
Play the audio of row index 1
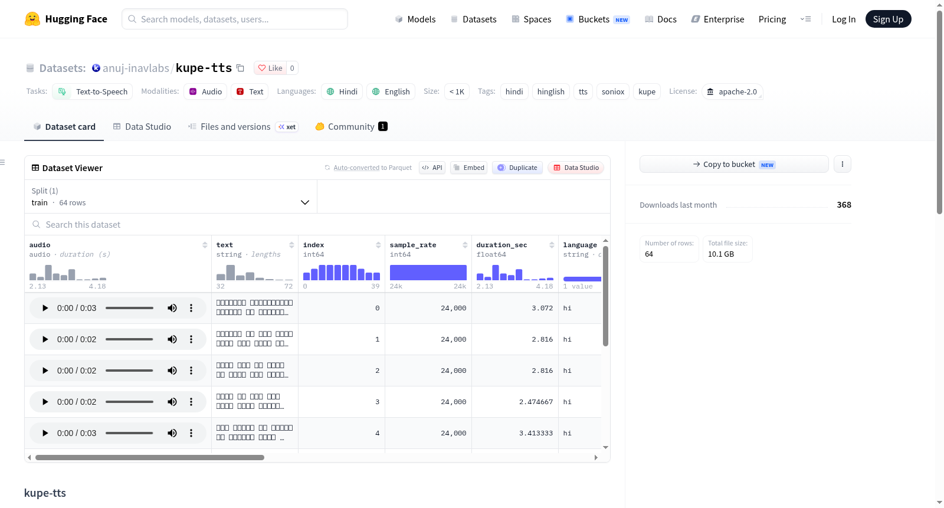pos(45,339)
